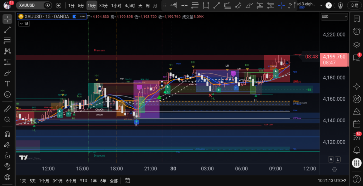
Task: Click the sparkle star icon in right sidebar
Action: coord(357,86)
